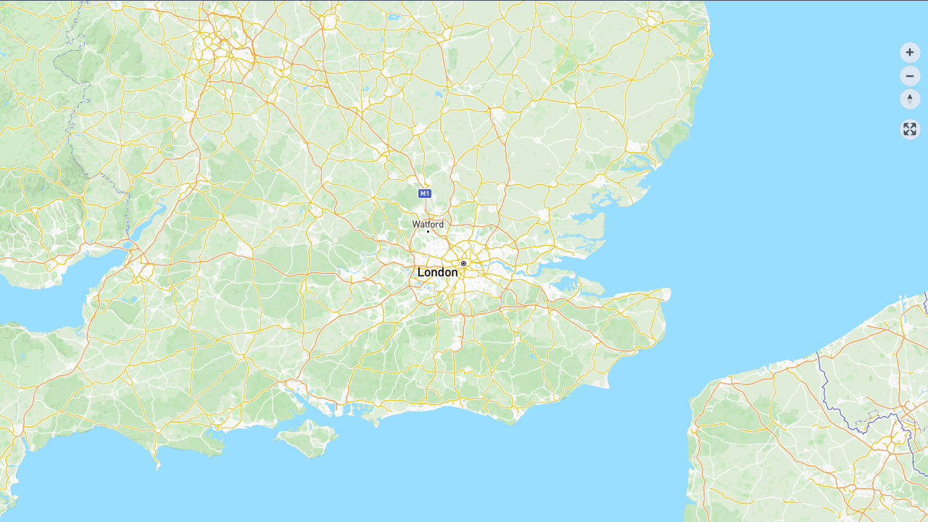Zoom out with the minus button

click(x=910, y=75)
